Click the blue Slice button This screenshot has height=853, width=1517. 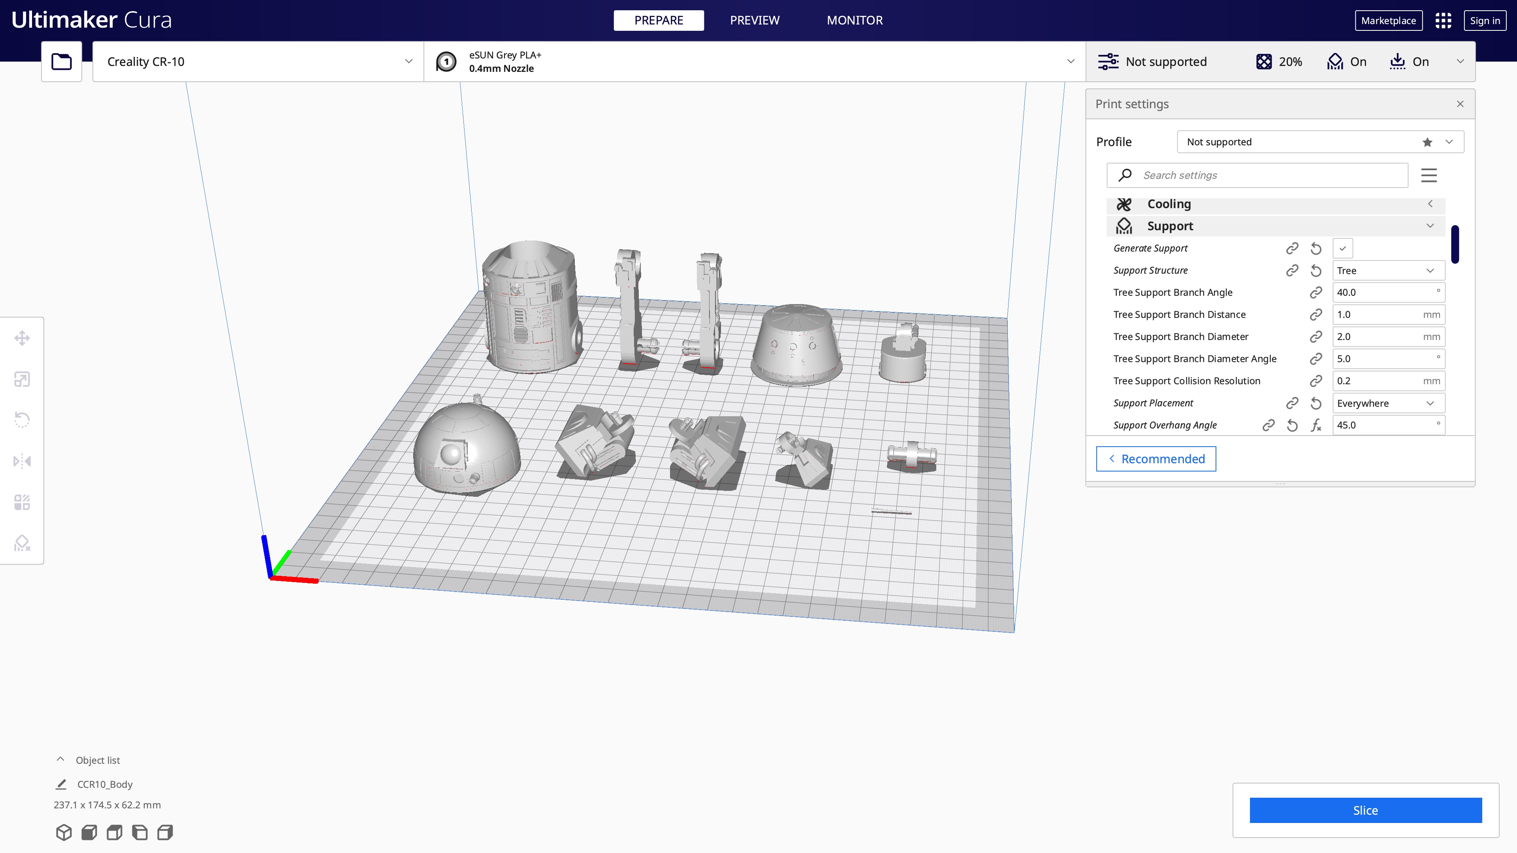click(x=1365, y=811)
